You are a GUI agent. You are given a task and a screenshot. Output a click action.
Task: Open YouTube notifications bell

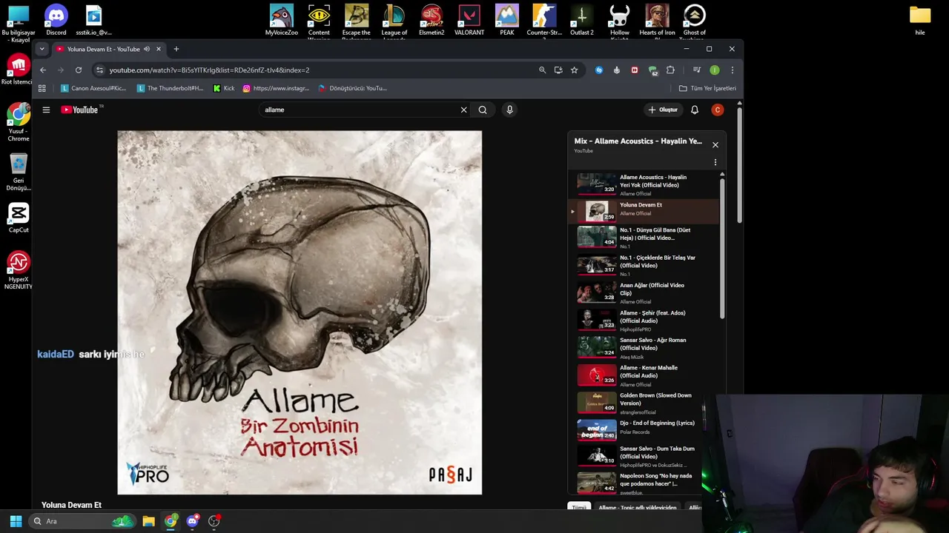pos(695,110)
